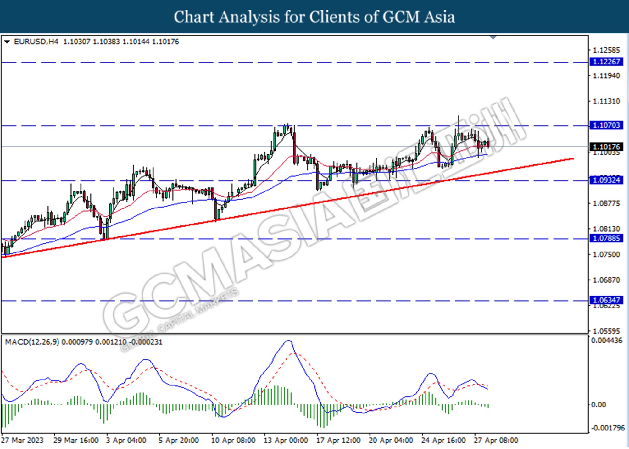629x449 pixels.
Task: Select the 1.07885 price level label
Action: [x=606, y=238]
